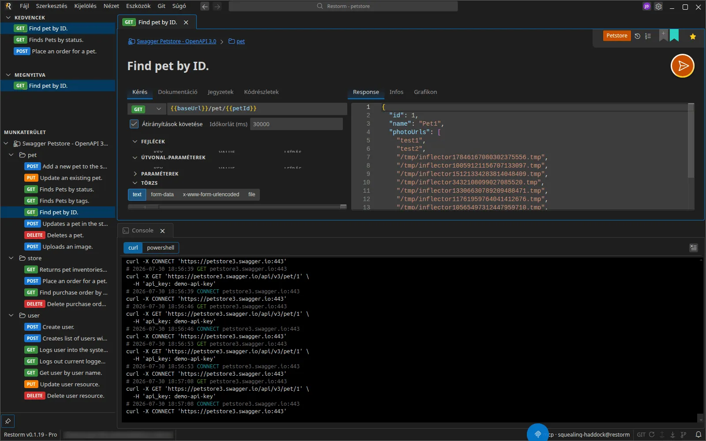This screenshot has height=441, width=706.
Task: Open request history clock icon
Action: coord(637,36)
